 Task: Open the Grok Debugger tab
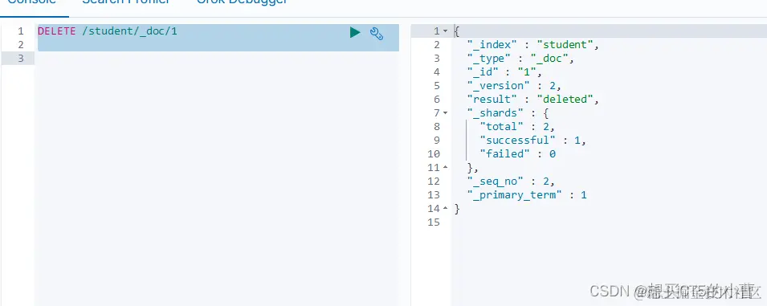click(242, 2)
